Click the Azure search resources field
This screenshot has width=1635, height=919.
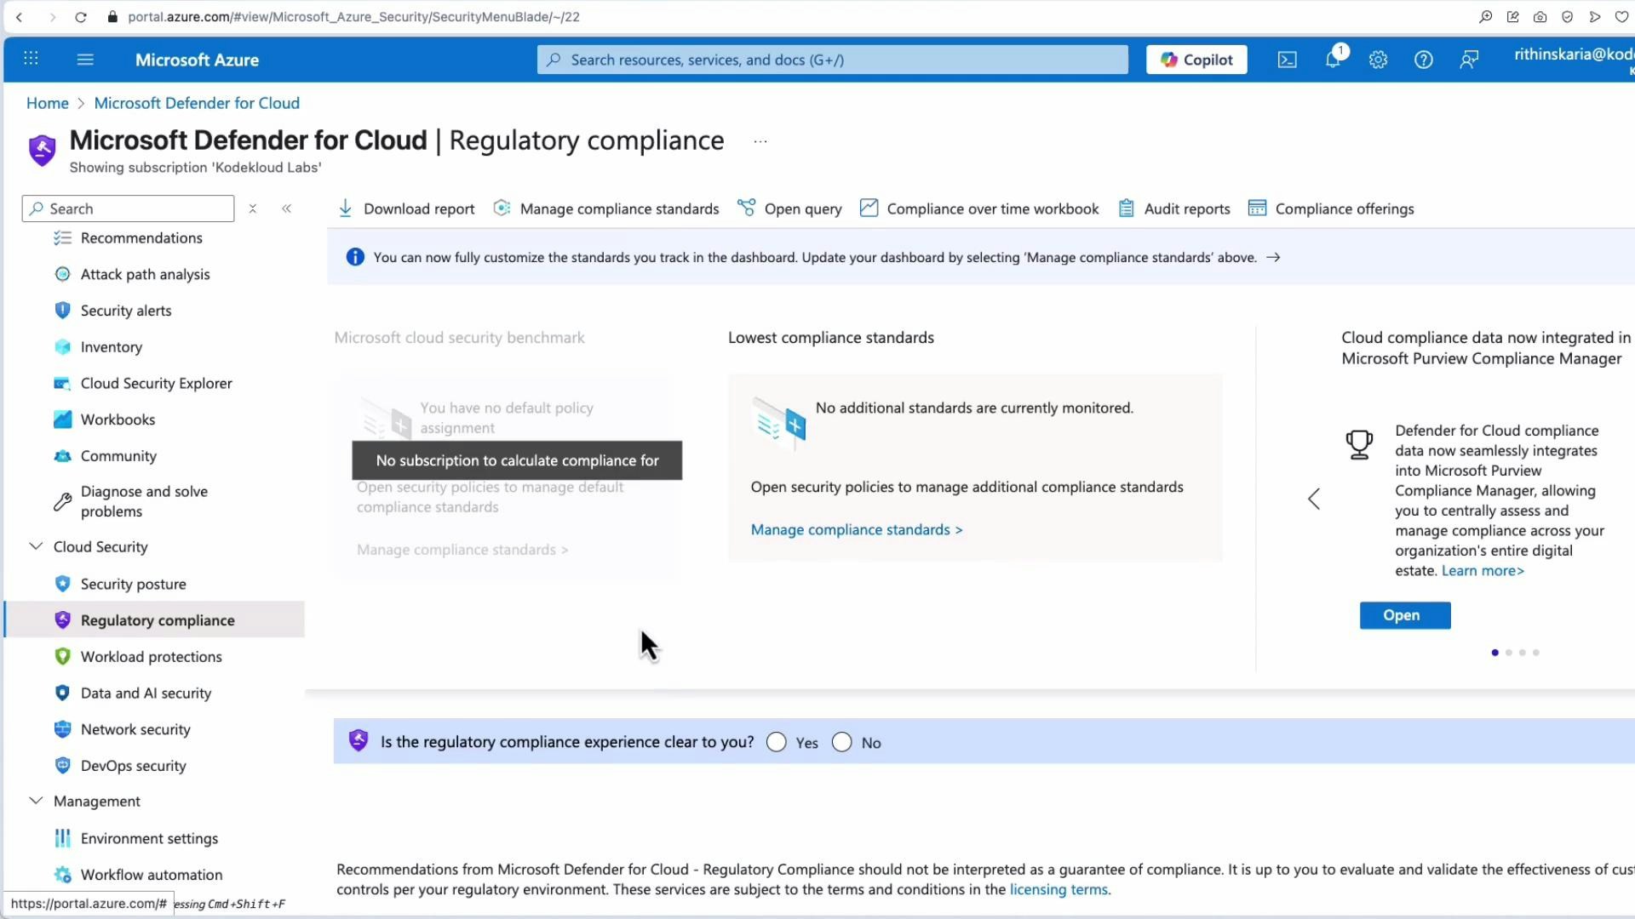coord(832,60)
